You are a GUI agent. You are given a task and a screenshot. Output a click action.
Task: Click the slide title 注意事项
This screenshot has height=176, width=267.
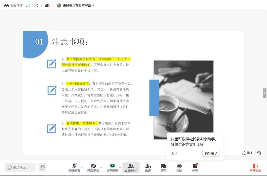point(70,42)
